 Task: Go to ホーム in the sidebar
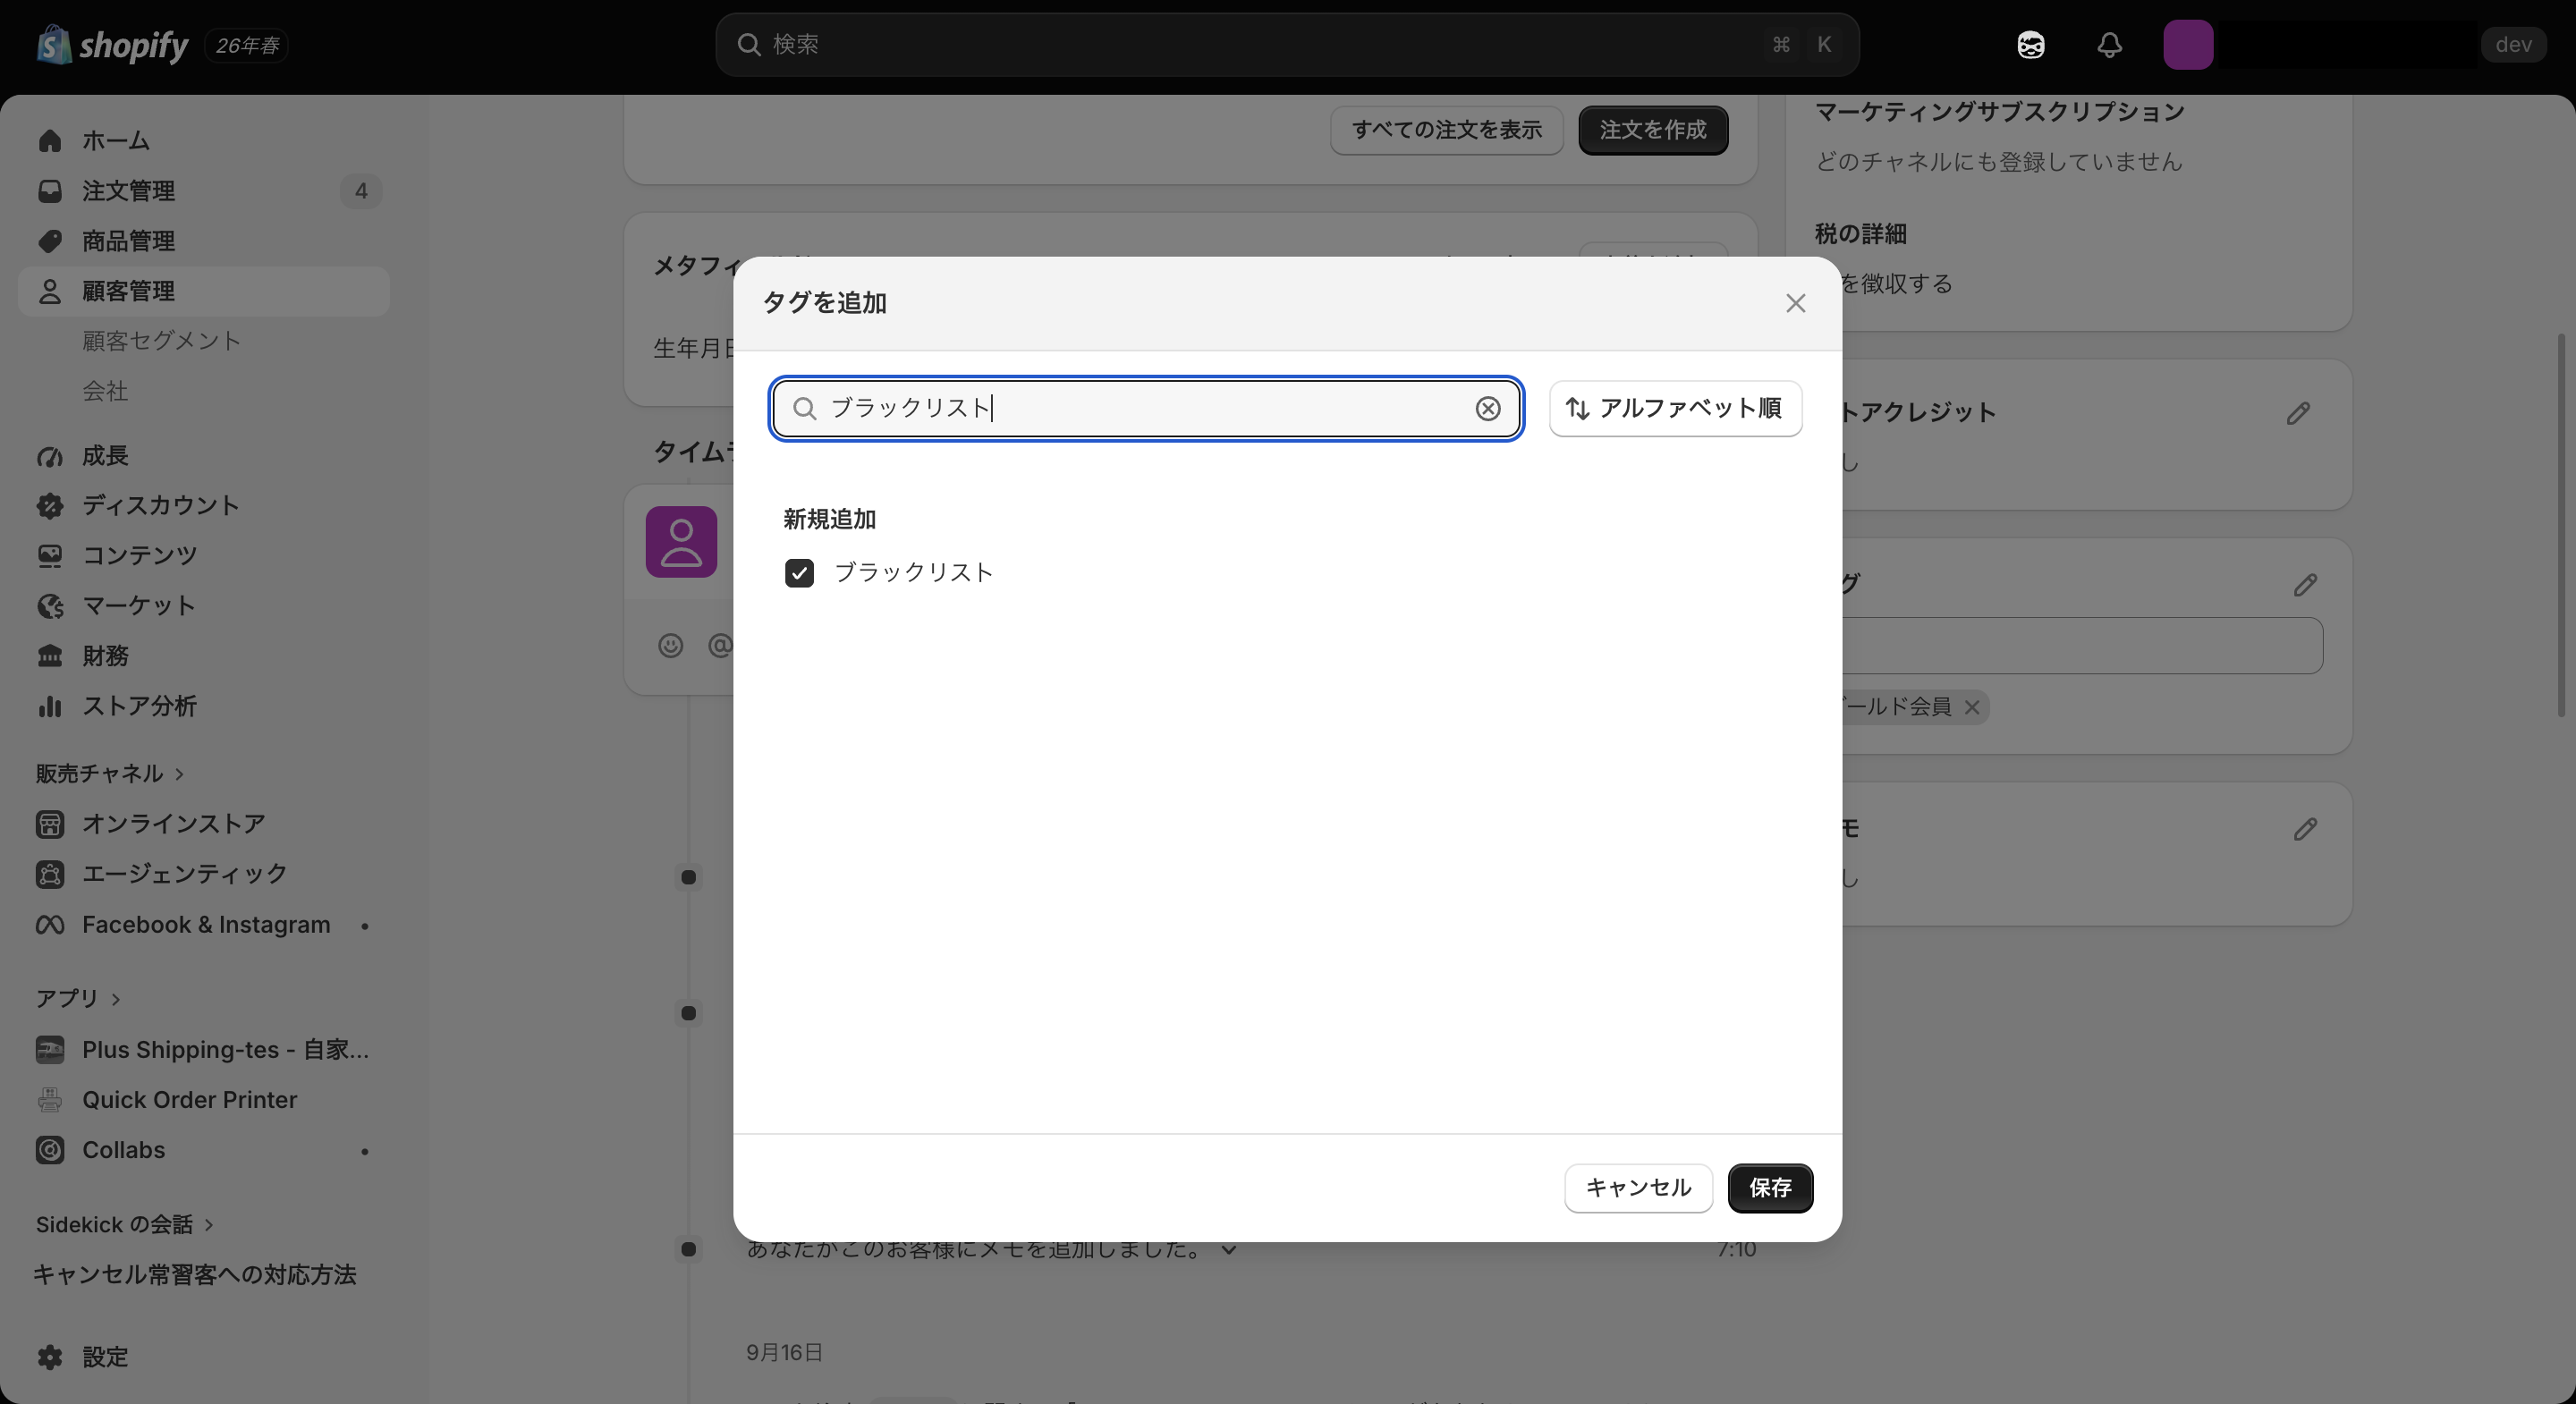(x=203, y=141)
